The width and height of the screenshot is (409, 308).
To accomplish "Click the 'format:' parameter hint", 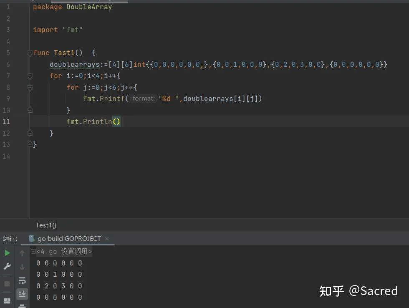I will click(144, 98).
